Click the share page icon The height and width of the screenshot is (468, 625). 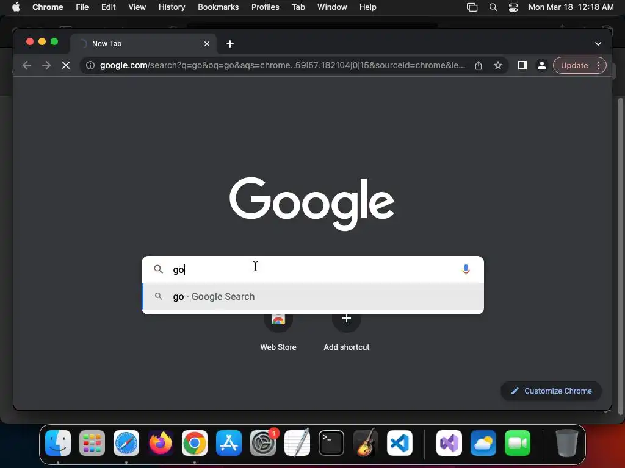tap(479, 65)
